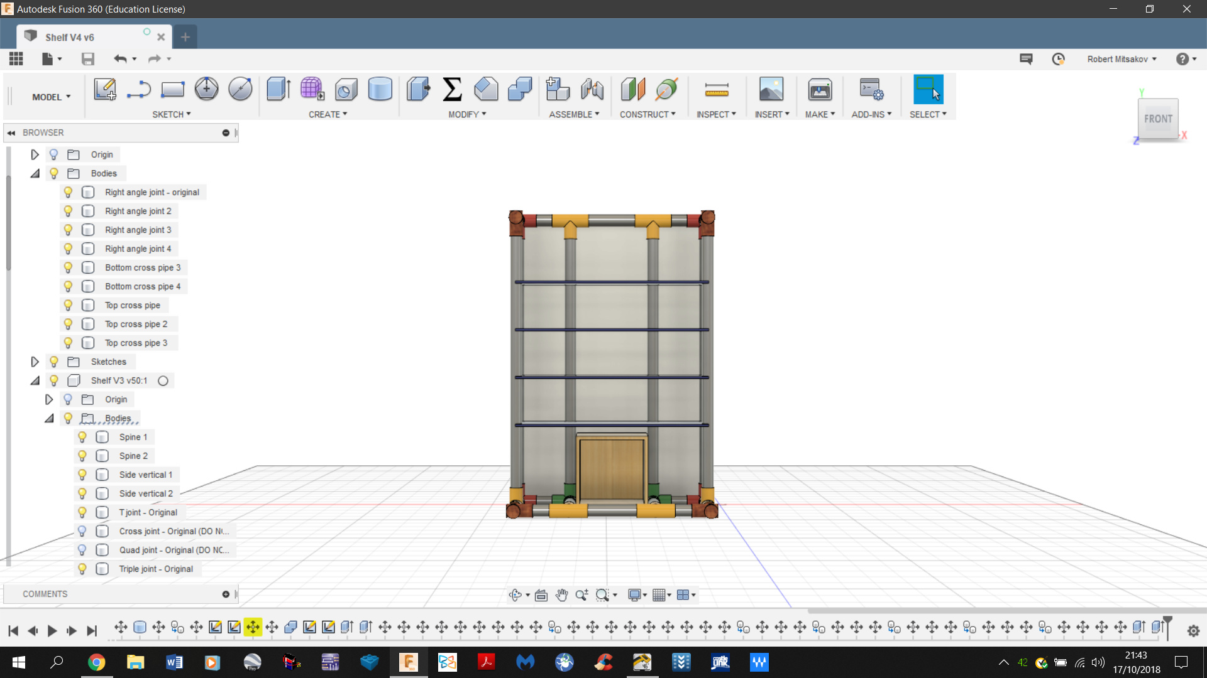1207x678 pixels.
Task: Click the highlighted yellow Move feature in timeline
Action: point(253,627)
